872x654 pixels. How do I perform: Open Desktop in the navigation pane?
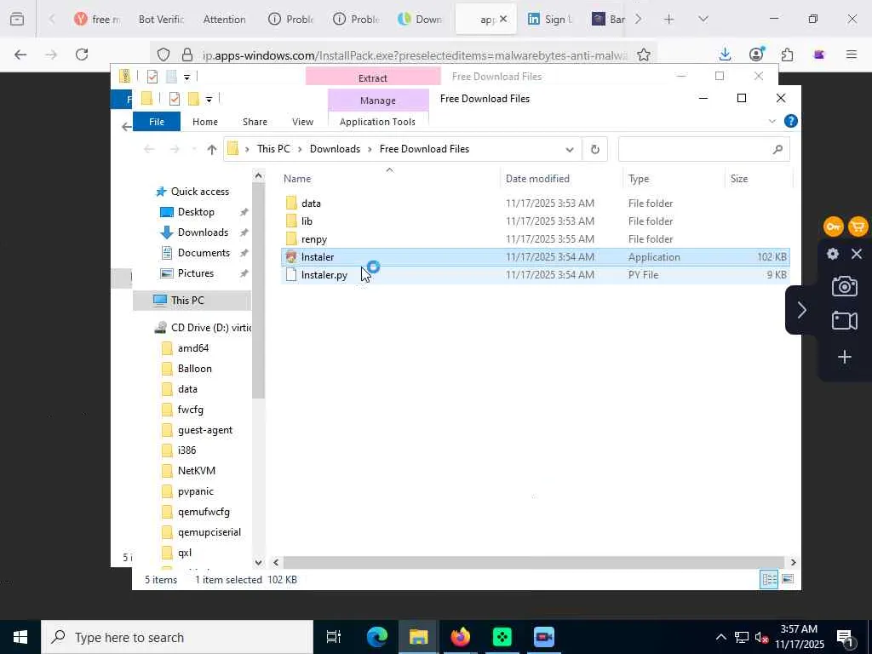click(x=196, y=212)
